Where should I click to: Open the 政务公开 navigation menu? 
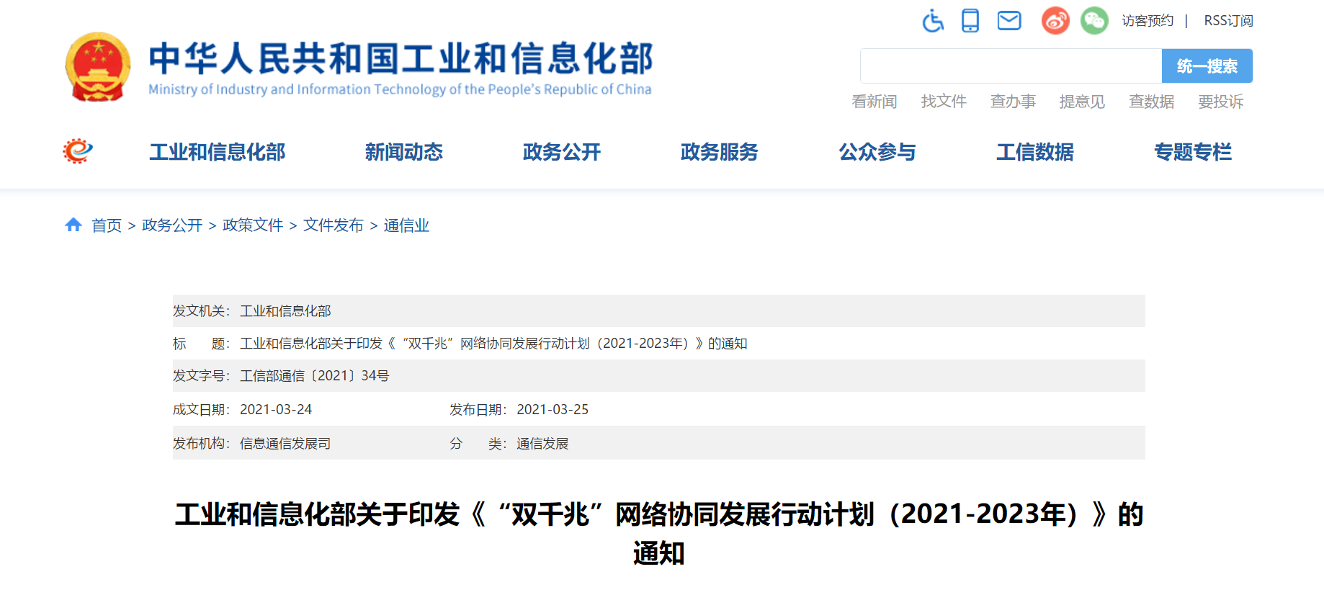pos(561,152)
